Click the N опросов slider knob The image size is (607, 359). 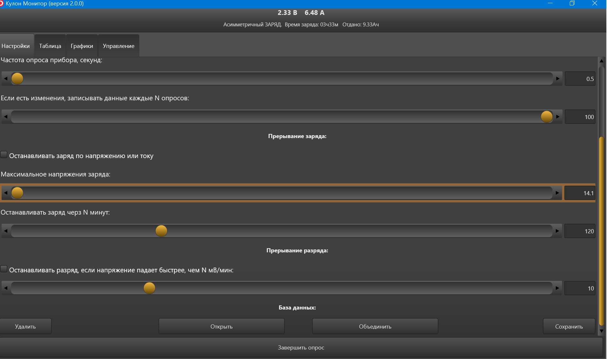pos(547,117)
